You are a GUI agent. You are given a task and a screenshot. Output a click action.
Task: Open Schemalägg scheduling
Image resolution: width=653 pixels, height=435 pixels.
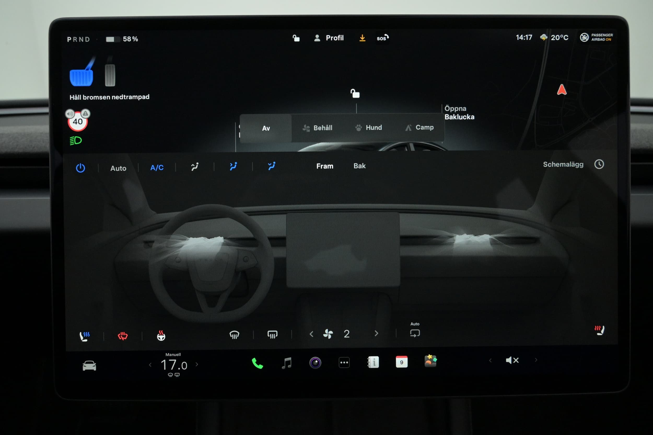click(563, 164)
